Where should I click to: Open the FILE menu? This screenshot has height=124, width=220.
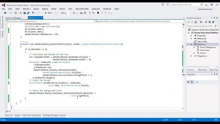click(3, 9)
